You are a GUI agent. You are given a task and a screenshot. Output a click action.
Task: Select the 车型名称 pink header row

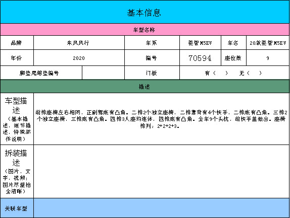point(144,30)
